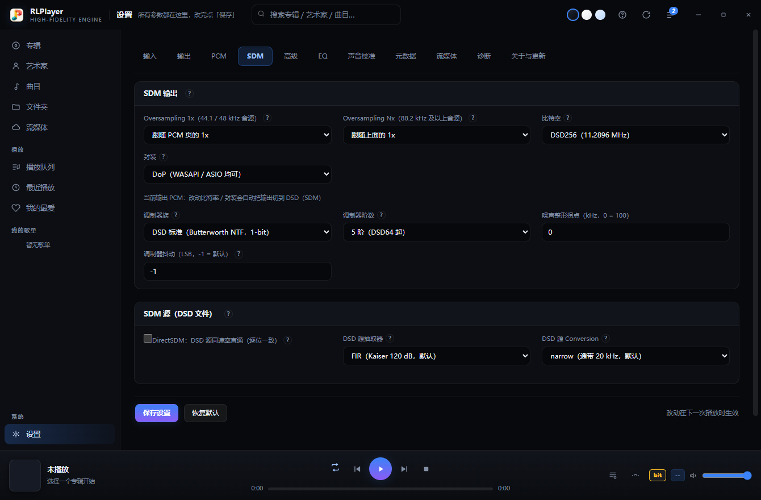Open the 比特率 DSD256 dropdown
The height and width of the screenshot is (500, 761).
(x=635, y=135)
